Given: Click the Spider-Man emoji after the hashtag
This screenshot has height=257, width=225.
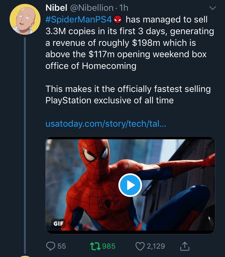Looking at the screenshot, I should coord(118,20).
